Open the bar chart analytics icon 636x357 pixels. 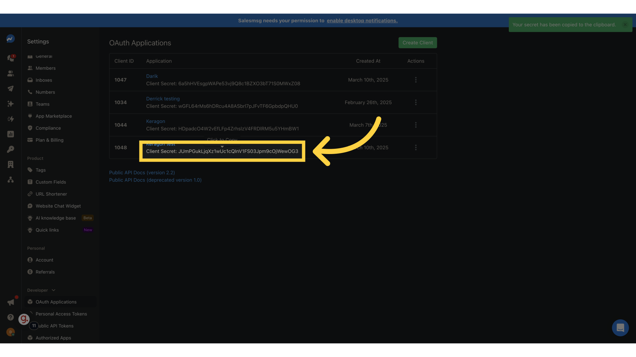[x=11, y=134]
